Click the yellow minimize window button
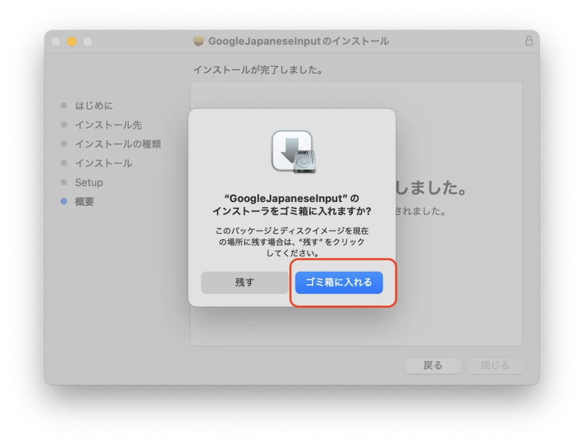584x444 pixels. coord(72,41)
